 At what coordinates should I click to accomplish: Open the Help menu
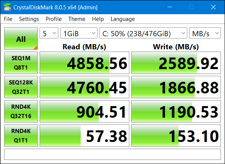point(98,19)
